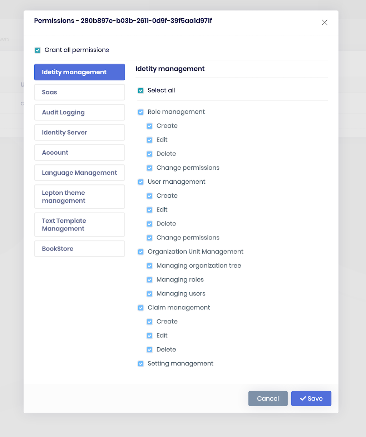Disable the Grant all permissions checkbox
Viewport: 366px width, 437px height.
[x=38, y=50]
